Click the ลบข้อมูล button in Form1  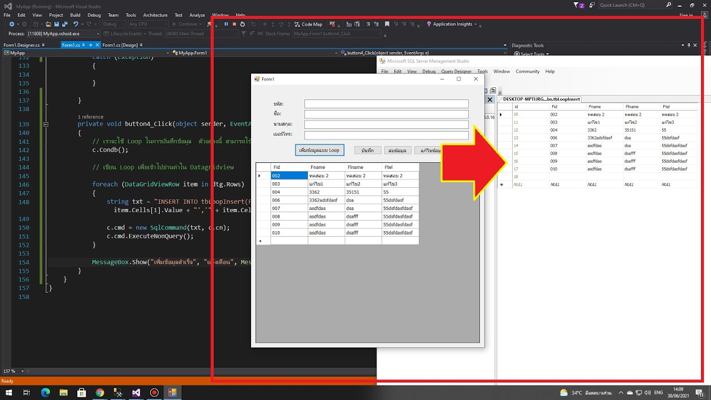(x=397, y=151)
